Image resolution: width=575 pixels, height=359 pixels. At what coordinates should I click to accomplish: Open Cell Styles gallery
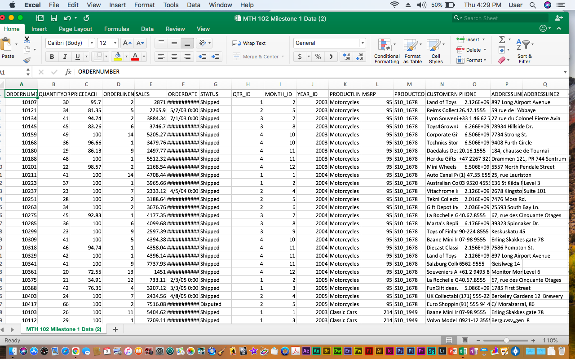tap(435, 51)
